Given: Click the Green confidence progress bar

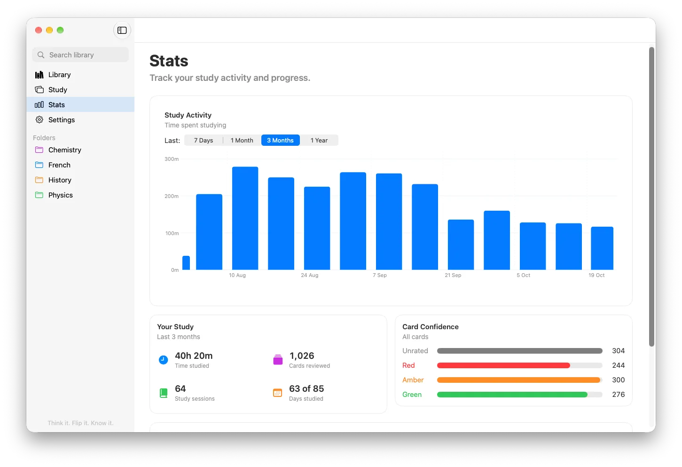Looking at the screenshot, I should point(520,395).
